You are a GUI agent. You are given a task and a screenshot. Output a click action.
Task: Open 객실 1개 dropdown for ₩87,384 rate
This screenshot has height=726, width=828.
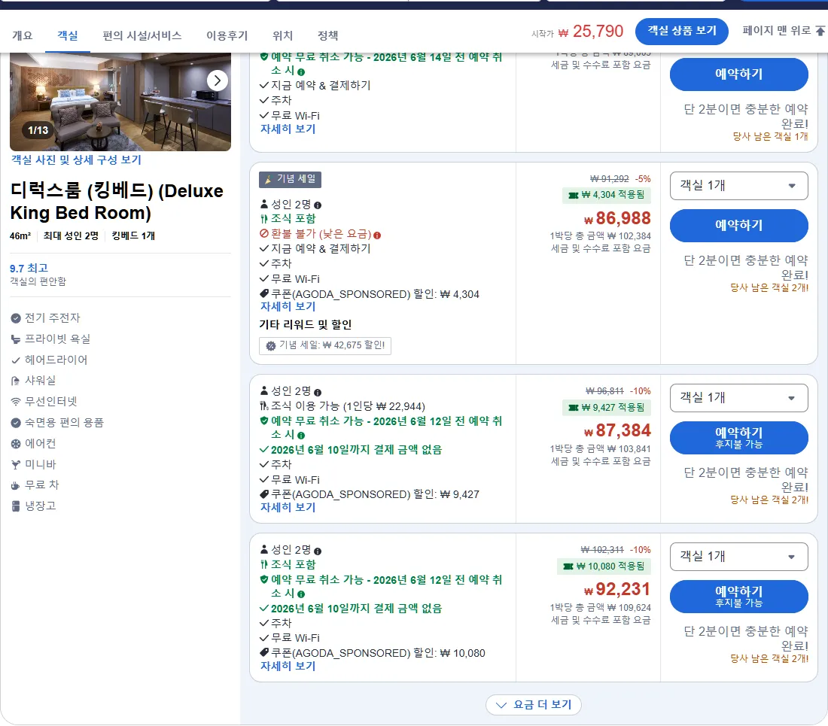pos(738,398)
